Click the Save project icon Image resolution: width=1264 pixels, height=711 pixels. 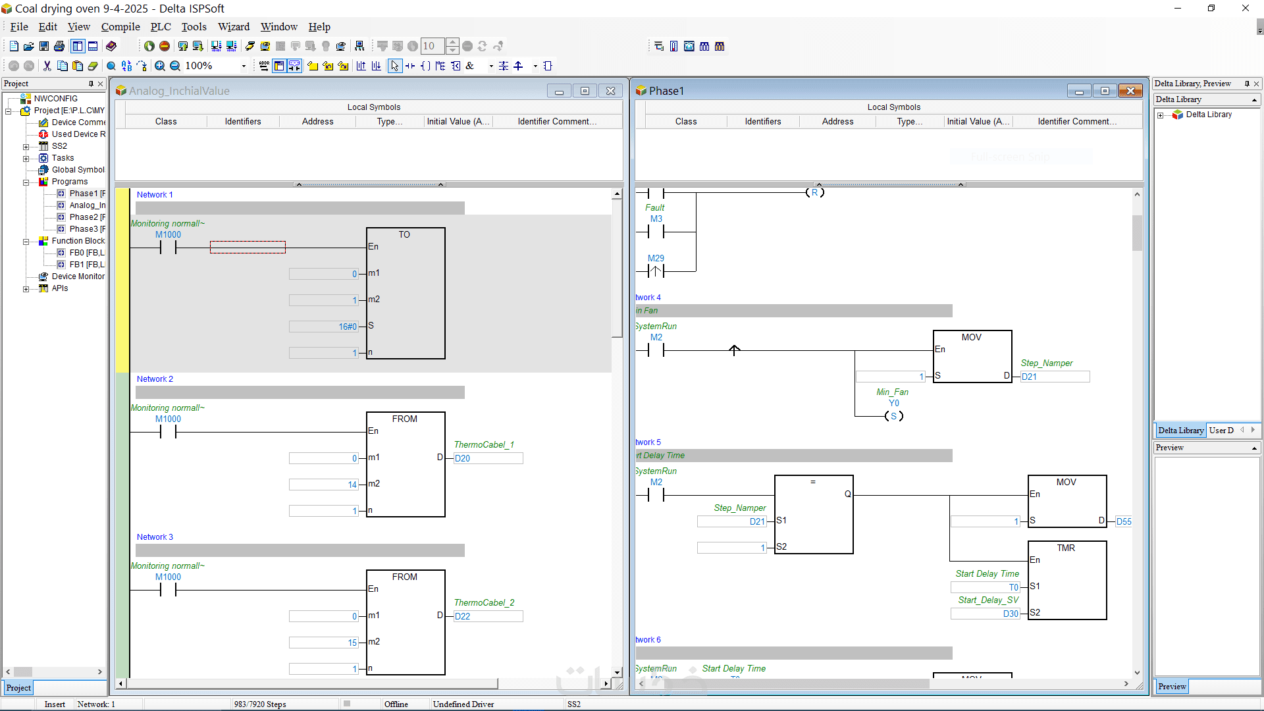pos(44,46)
